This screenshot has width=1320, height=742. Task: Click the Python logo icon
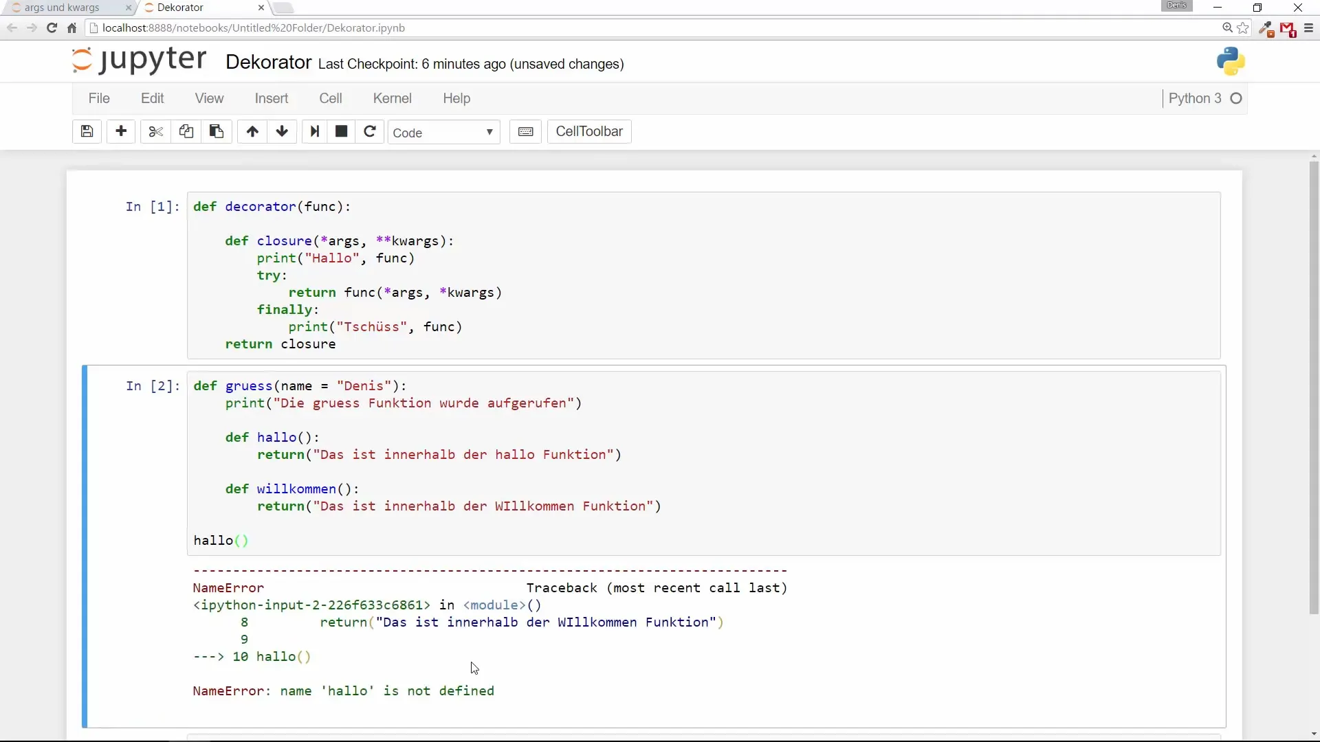coord(1231,62)
